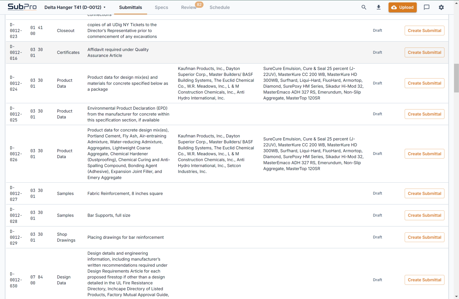Create Submittal for row D-0012-024
Image resolution: width=459 pixels, height=299 pixels.
424,83
